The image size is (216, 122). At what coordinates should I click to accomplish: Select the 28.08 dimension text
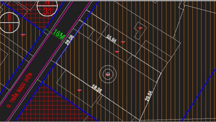point(70,40)
